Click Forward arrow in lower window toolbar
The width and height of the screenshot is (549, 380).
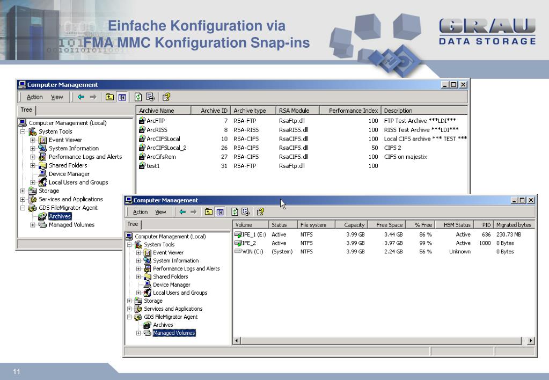(193, 212)
